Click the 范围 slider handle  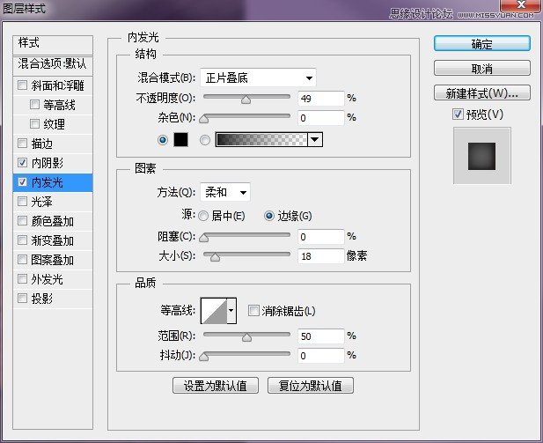pos(247,337)
